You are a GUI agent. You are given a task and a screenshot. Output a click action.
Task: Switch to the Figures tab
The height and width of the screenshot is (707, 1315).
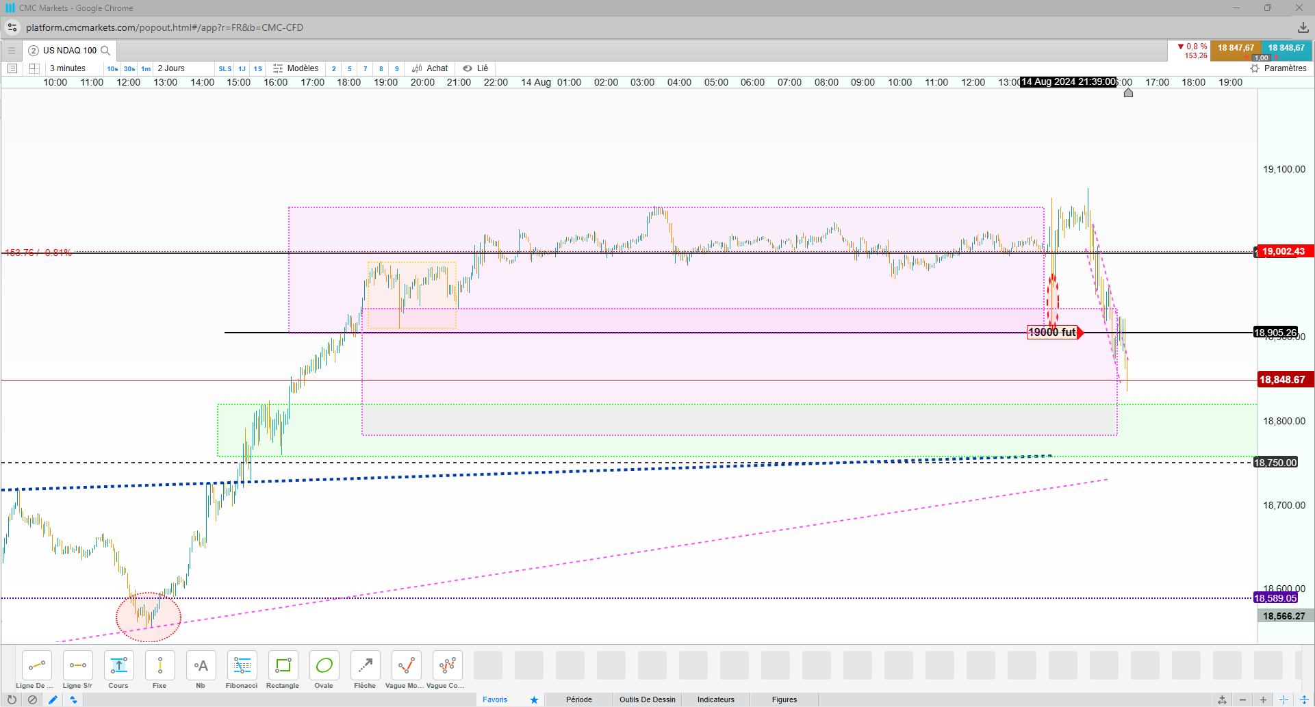tap(784, 699)
